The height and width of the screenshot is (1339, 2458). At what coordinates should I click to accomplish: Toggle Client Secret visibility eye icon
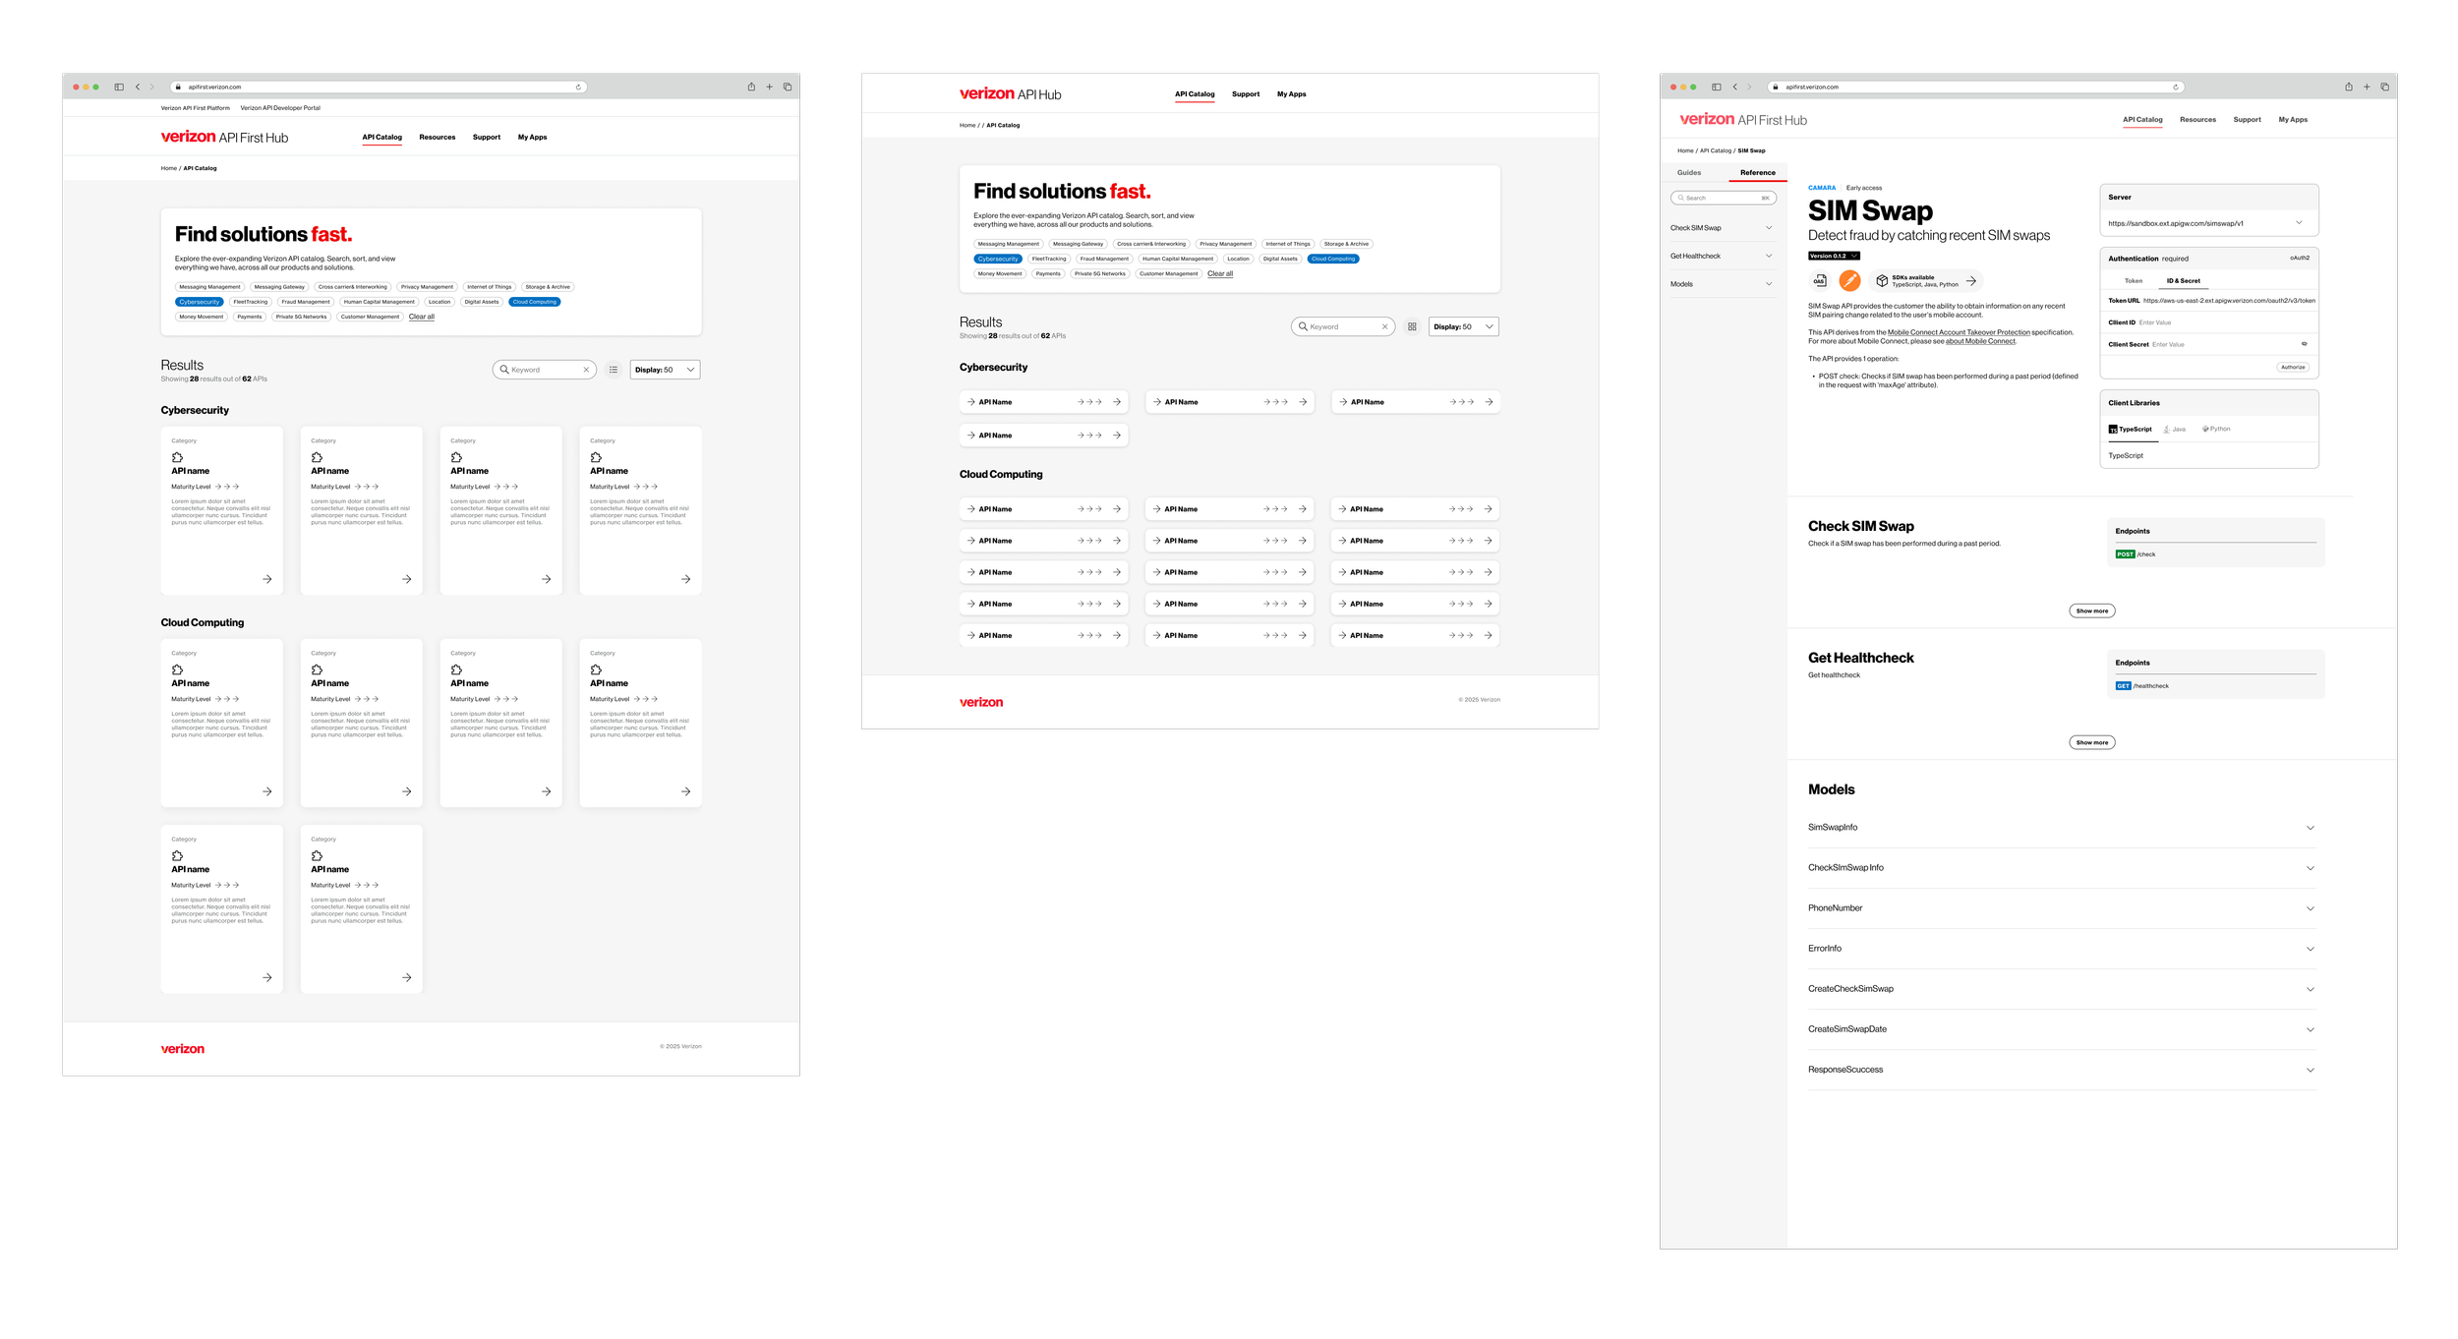[2304, 344]
